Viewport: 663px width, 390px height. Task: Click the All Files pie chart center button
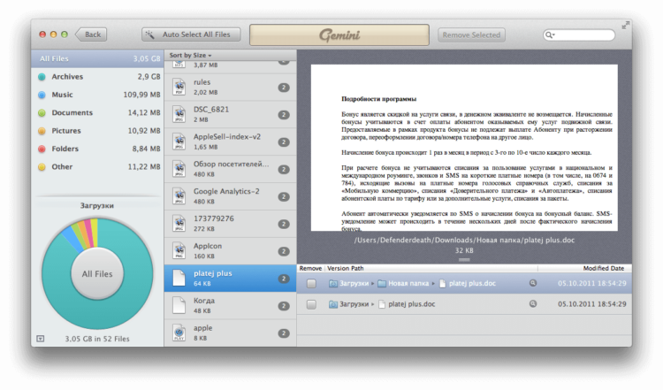[x=97, y=273]
